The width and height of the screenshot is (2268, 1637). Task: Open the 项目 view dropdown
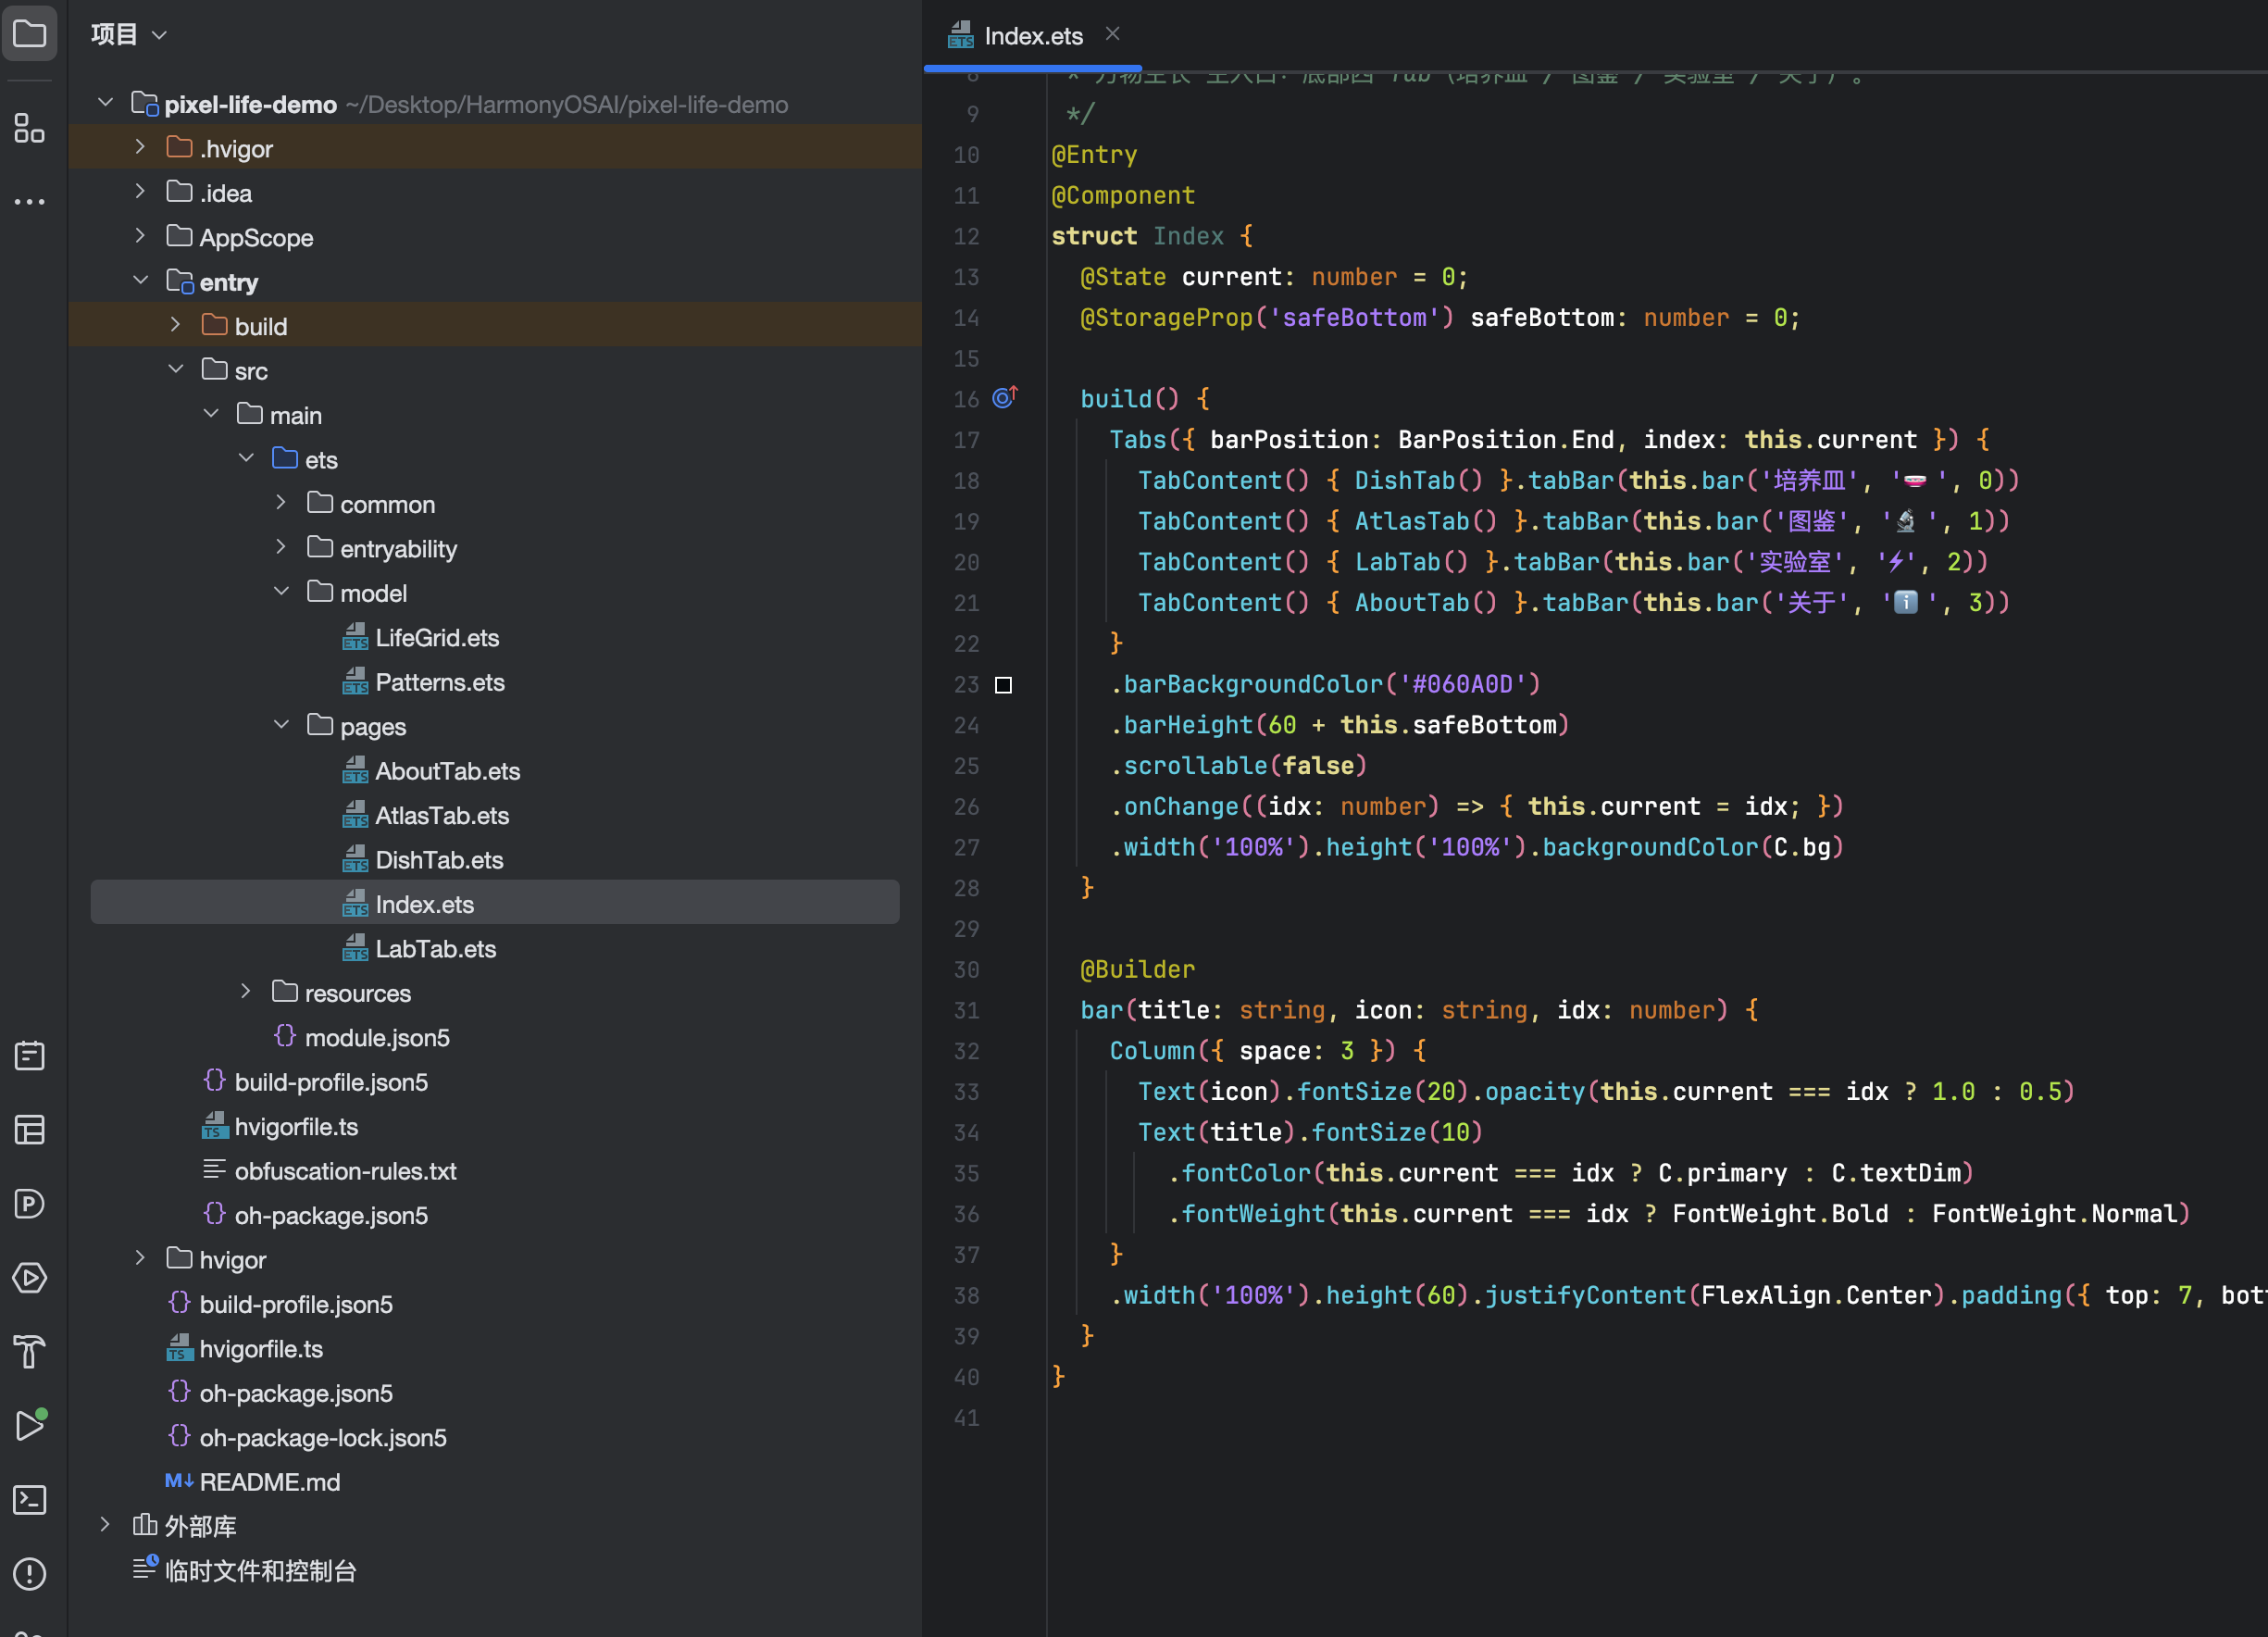[x=128, y=35]
